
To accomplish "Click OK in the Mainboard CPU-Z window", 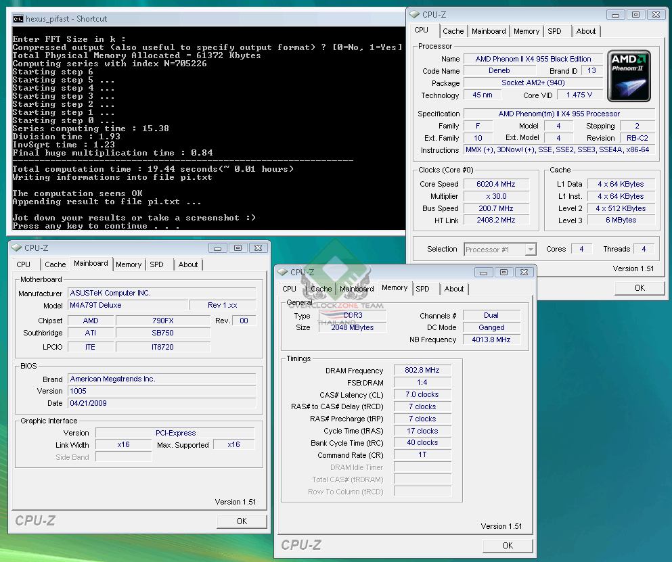I will 242,521.
